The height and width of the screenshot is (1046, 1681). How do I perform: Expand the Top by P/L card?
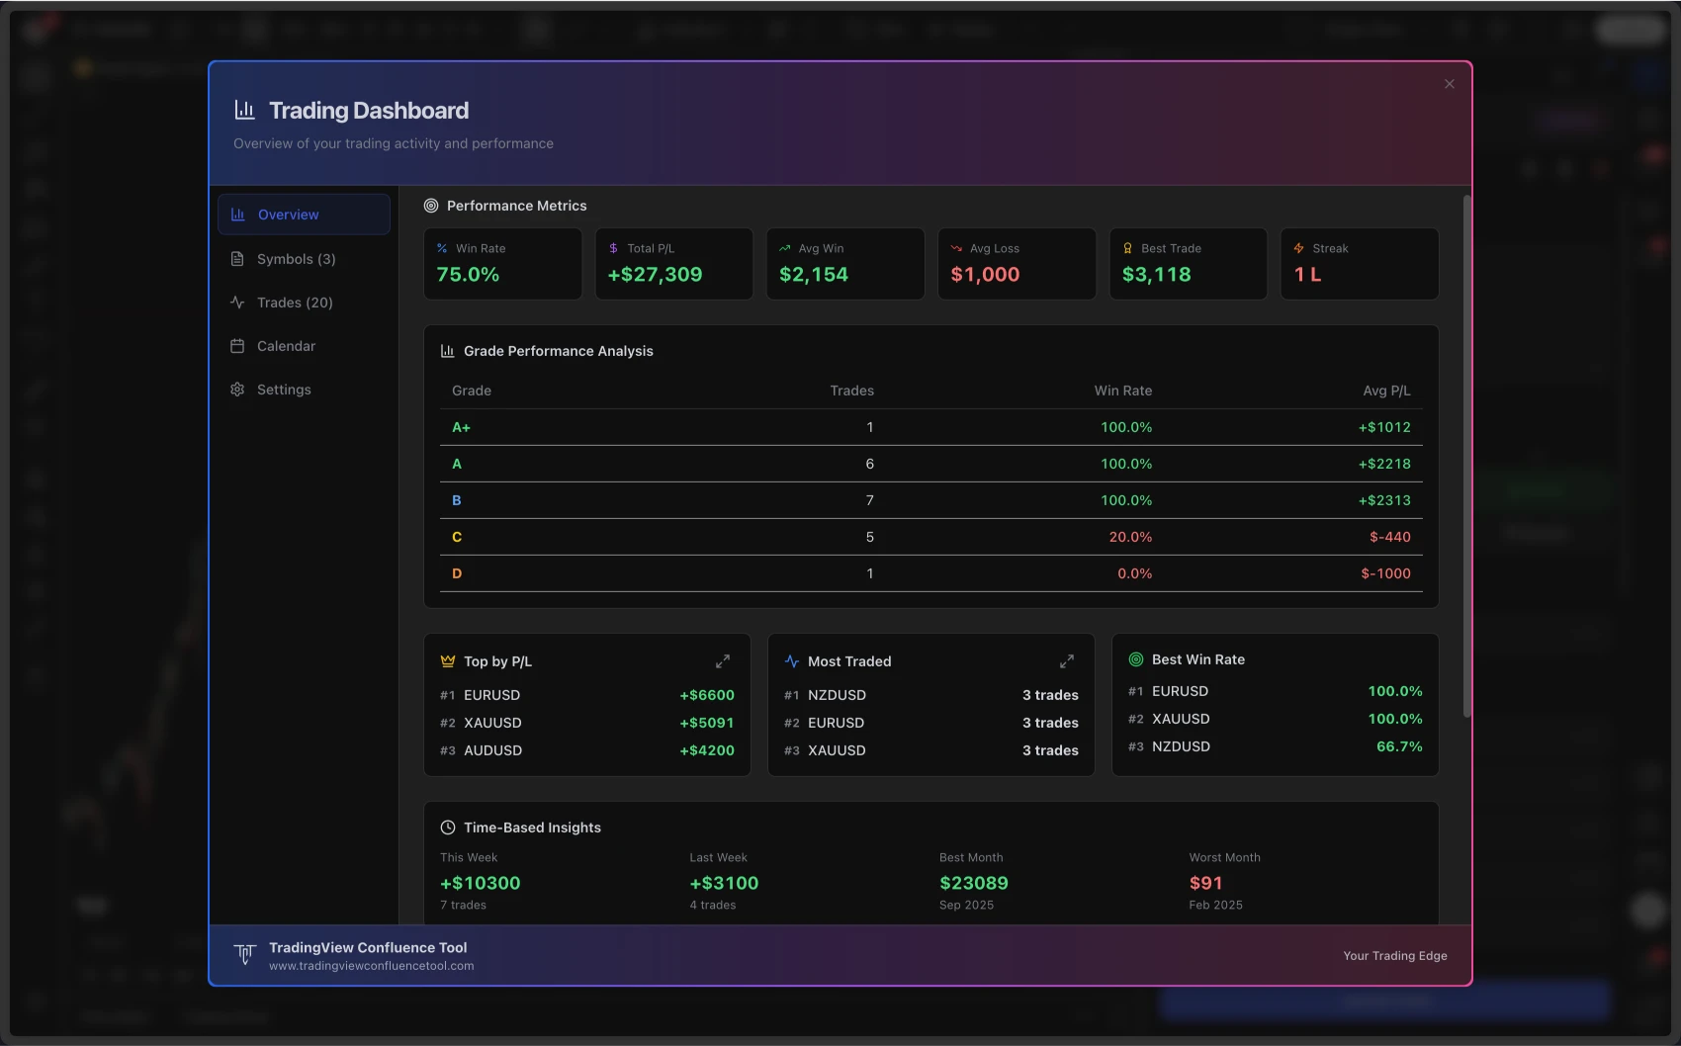point(723,661)
